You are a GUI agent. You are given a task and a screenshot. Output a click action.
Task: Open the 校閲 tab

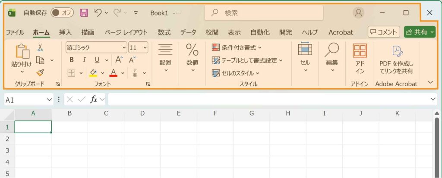click(212, 32)
